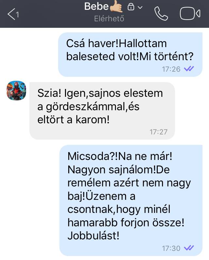Image resolution: width=209 pixels, height=260 pixels.
Task: Tap the word 'Jobbulást!' in last message
Action: [x=93, y=235]
